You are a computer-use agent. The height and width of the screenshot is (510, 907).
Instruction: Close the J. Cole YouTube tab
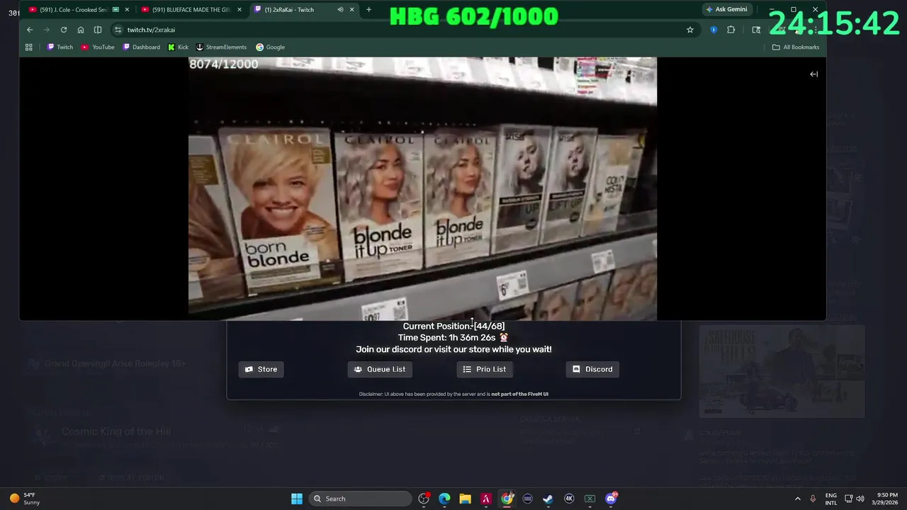pos(127,10)
